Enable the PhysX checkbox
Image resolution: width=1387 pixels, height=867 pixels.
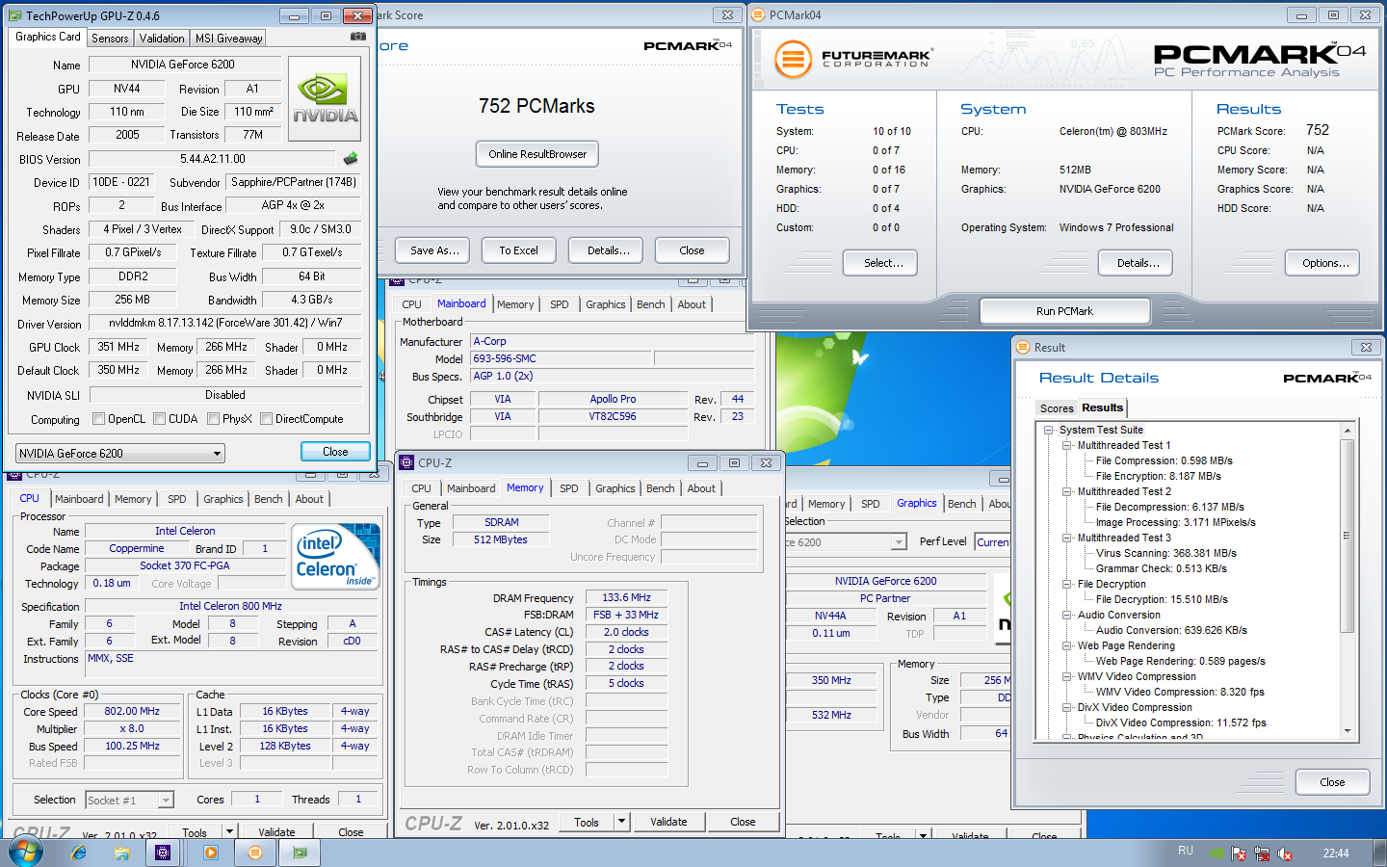point(213,418)
